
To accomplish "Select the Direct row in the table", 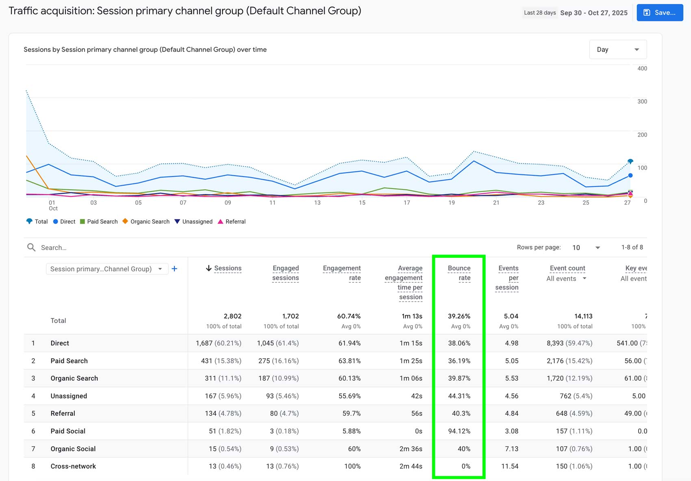I will pos(59,343).
